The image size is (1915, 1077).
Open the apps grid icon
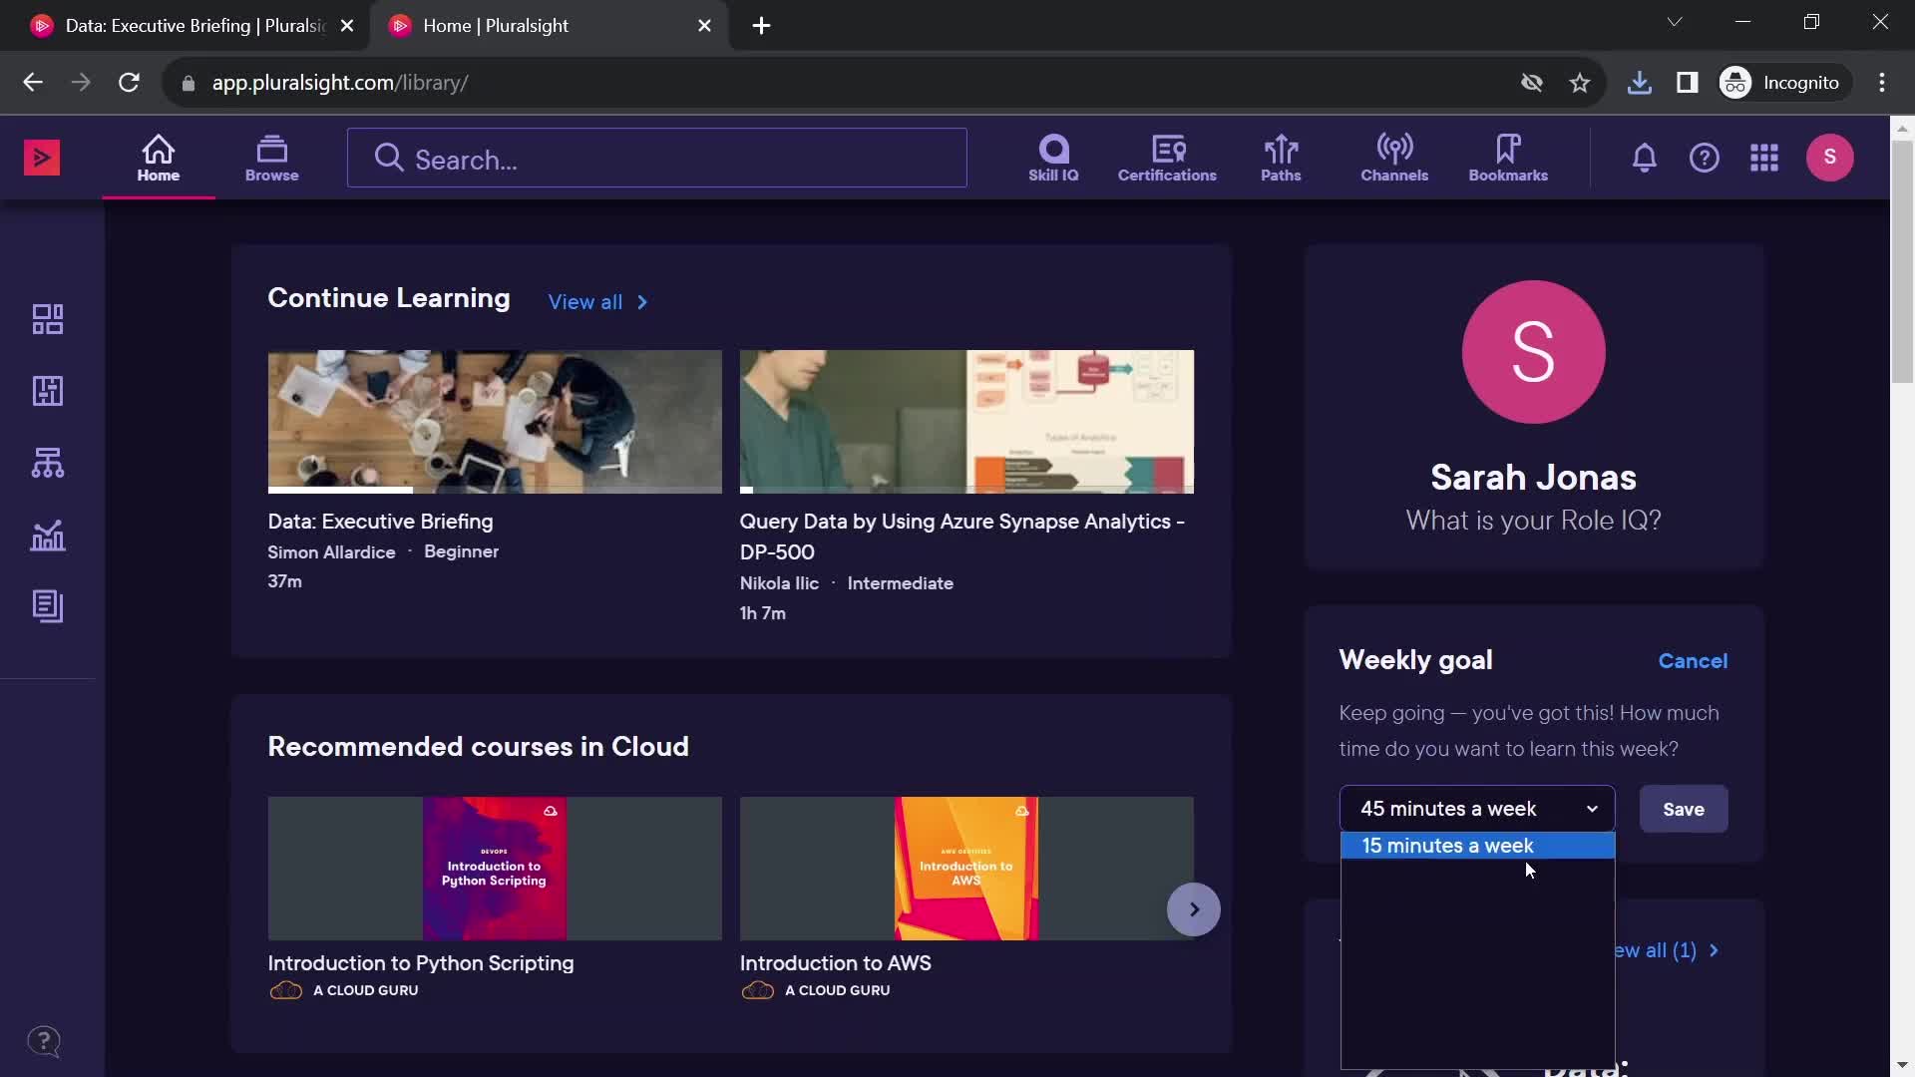coord(1764,158)
